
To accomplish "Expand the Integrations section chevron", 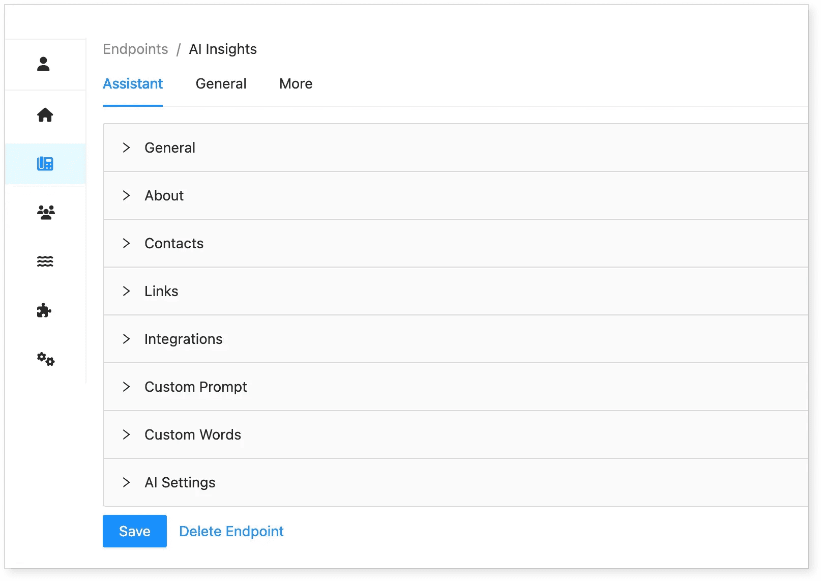I will click(x=126, y=339).
